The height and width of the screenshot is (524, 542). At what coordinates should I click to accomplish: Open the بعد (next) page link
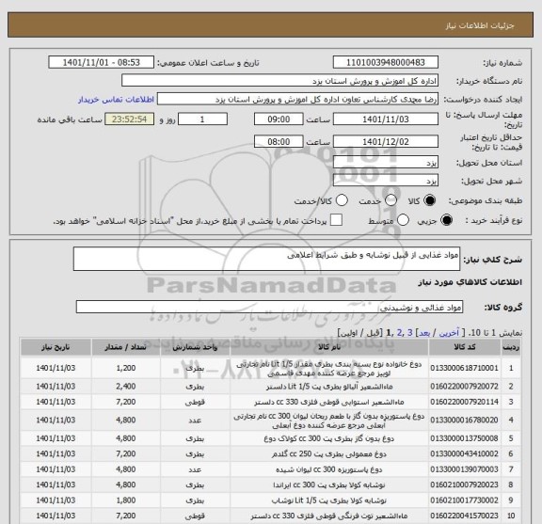(424, 332)
